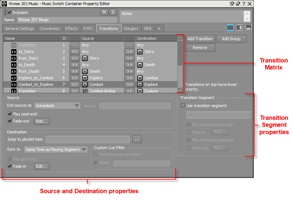Open Exit source at dropdown
The height and width of the screenshot is (201, 293).
point(57,106)
